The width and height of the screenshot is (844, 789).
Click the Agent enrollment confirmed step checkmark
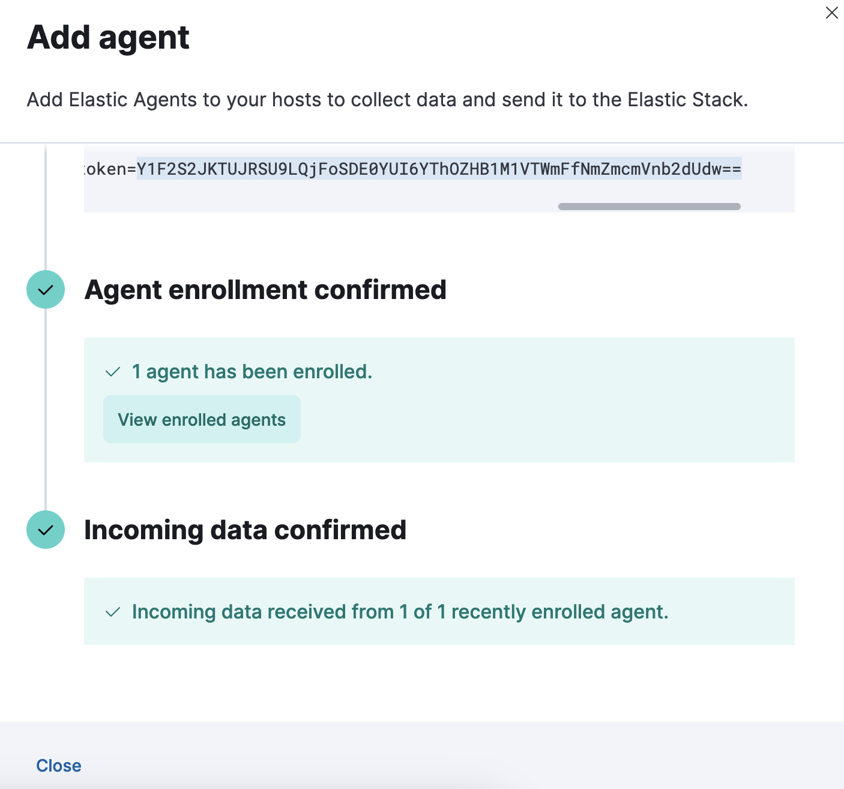click(x=46, y=289)
